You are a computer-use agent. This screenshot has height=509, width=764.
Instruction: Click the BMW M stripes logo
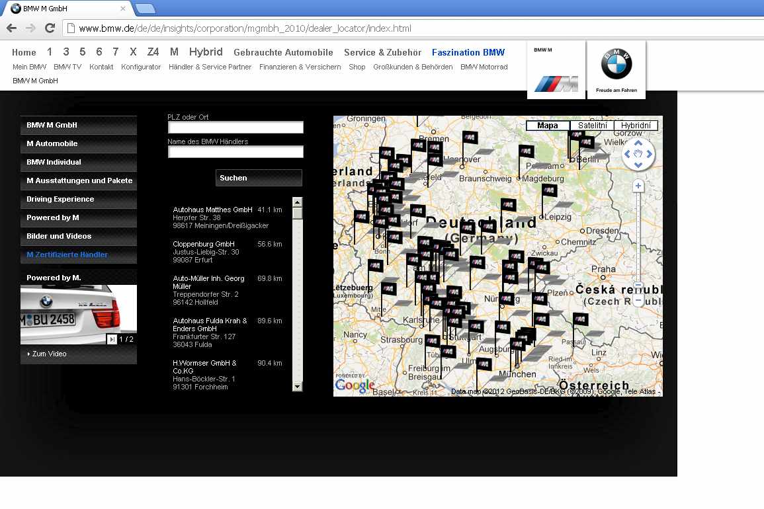[x=556, y=84]
